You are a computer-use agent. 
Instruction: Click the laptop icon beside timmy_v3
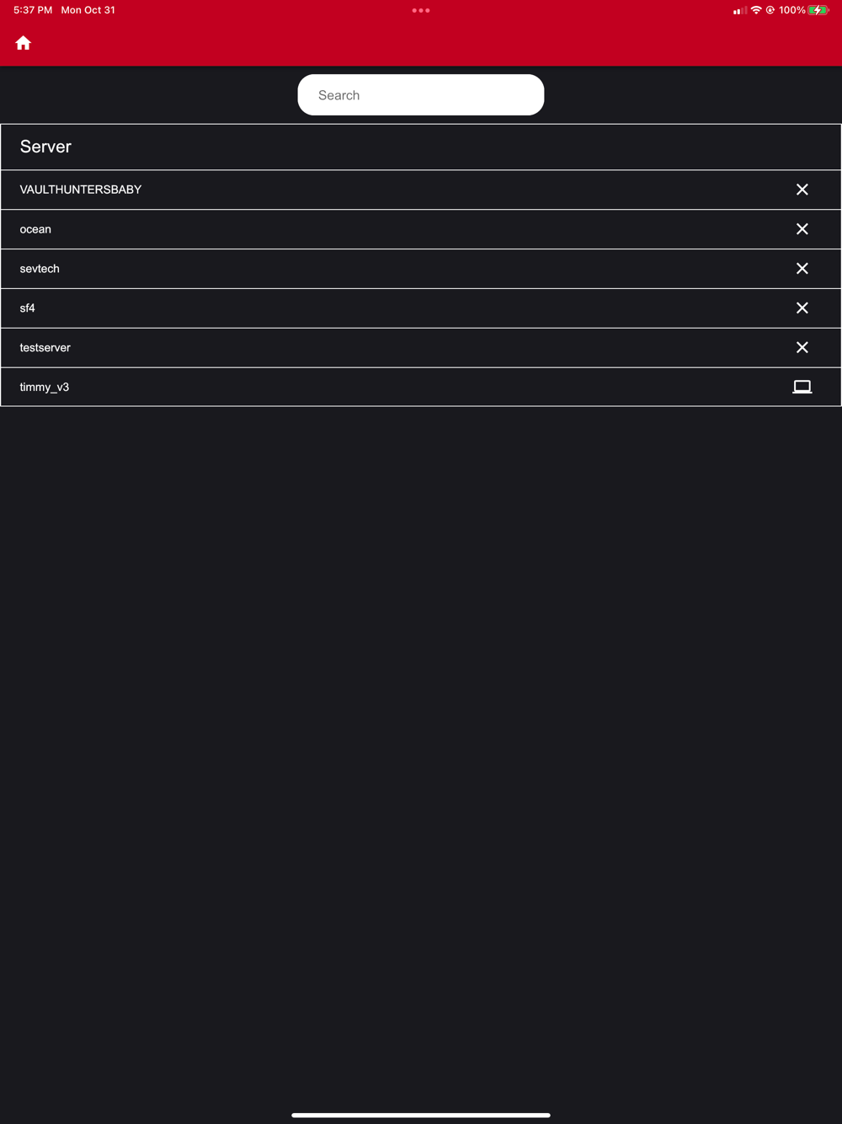802,387
